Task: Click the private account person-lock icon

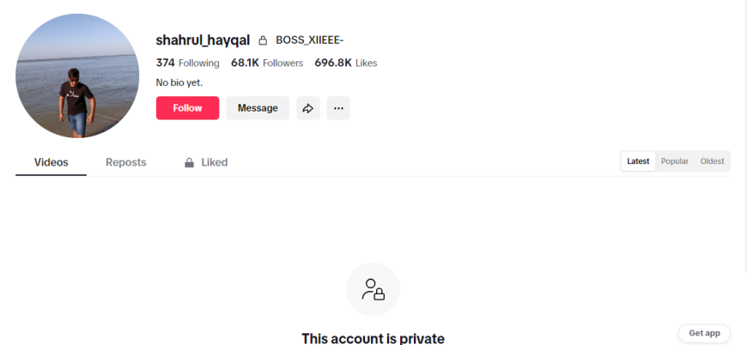Action: pos(373,289)
